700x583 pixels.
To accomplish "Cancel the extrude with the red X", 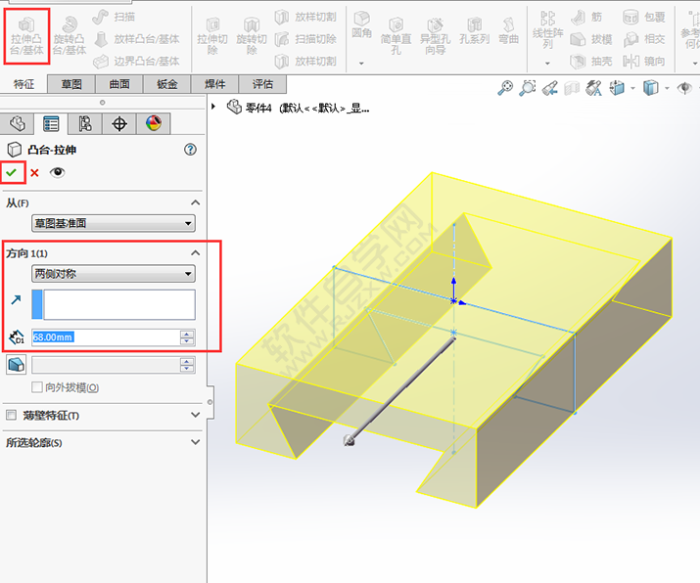I will (34, 172).
